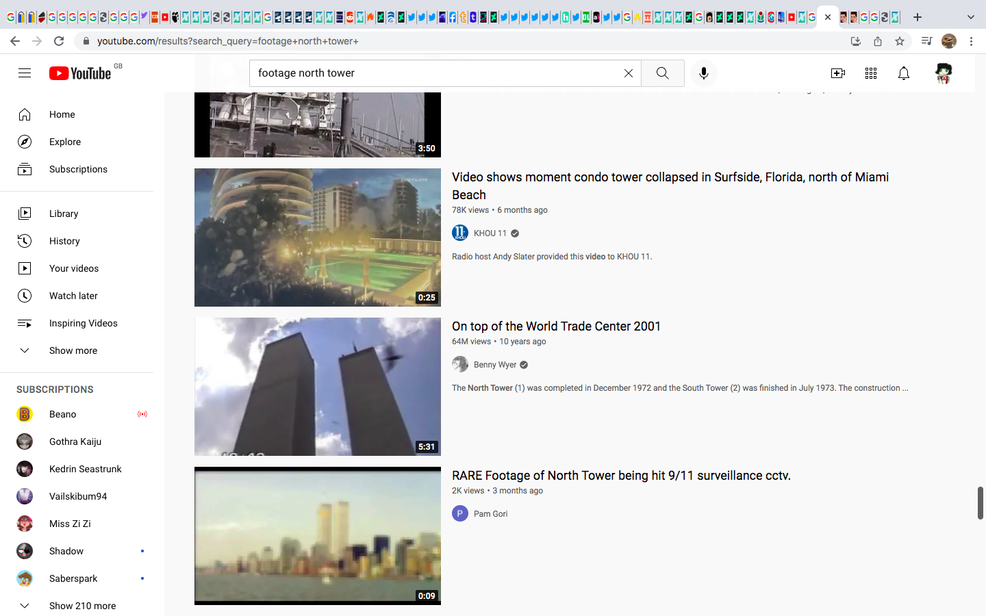Image resolution: width=986 pixels, height=616 pixels.
Task: Expand Show 210 more subscriptions
Action: pyautogui.click(x=77, y=606)
